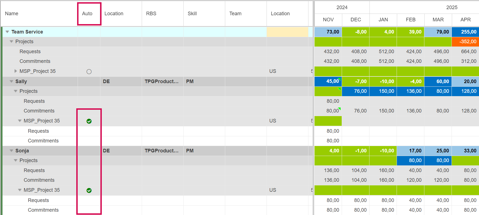
Task: Collapse the Sally resource row
Action: point(11,81)
